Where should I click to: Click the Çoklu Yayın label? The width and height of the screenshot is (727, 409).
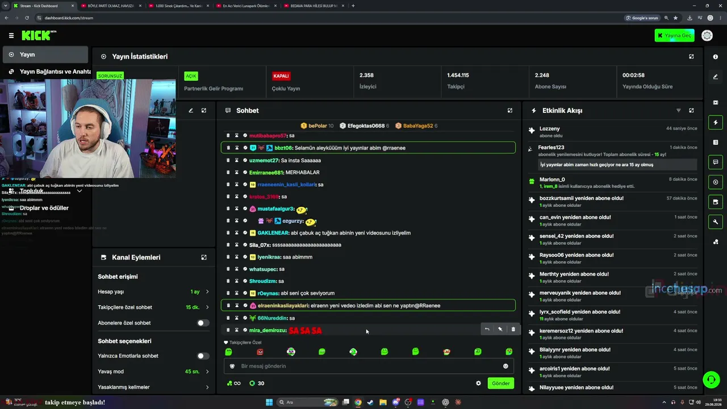click(x=286, y=89)
